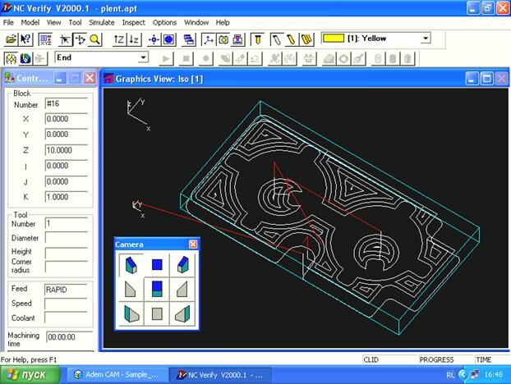511x384 pixels.
Task: Open the Yellow color dropdown
Action: coord(426,39)
